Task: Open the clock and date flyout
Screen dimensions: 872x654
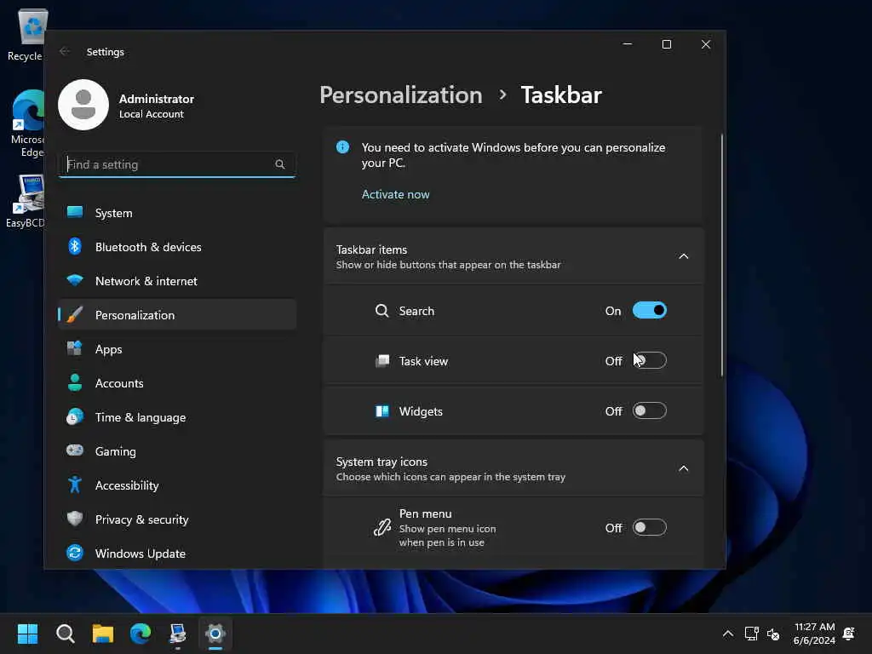Action: (814, 634)
